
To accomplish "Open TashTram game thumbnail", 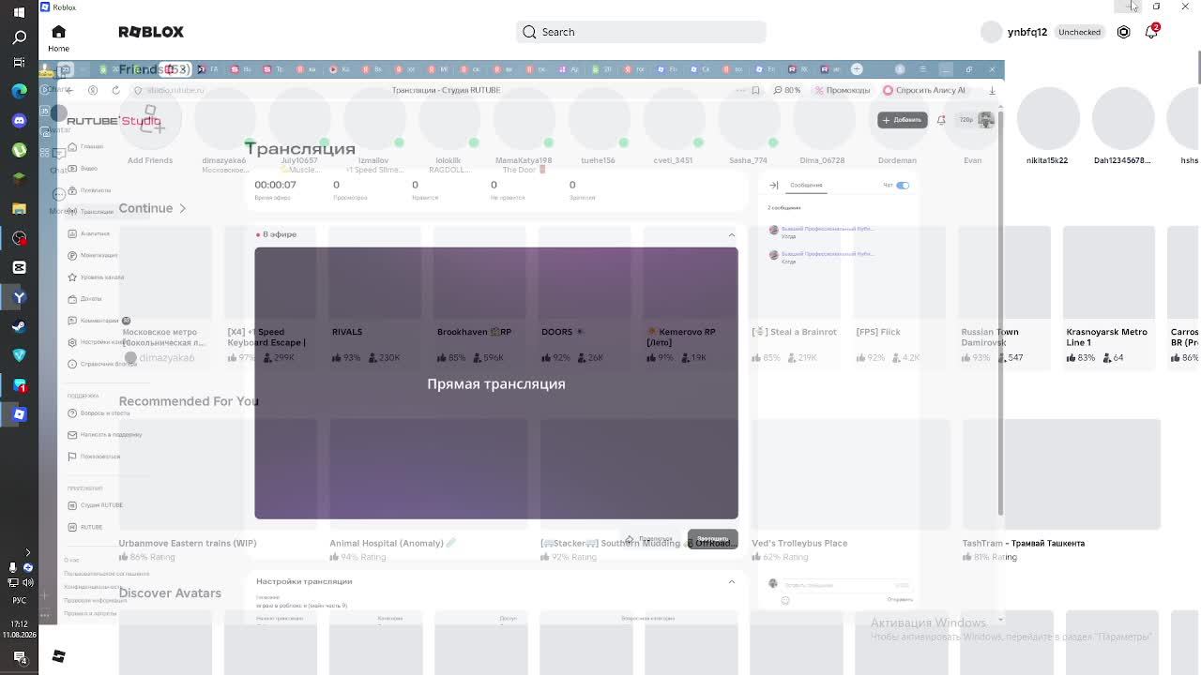I will pyautogui.click(x=1061, y=474).
